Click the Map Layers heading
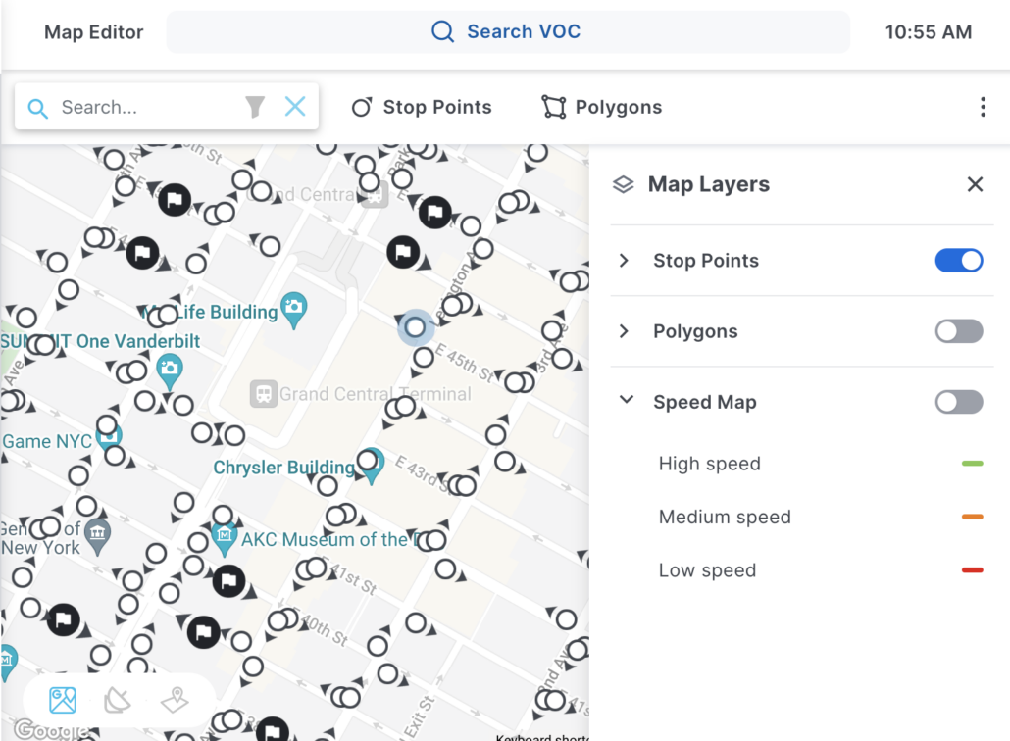Screen dimensions: 1010x741 point(709,184)
